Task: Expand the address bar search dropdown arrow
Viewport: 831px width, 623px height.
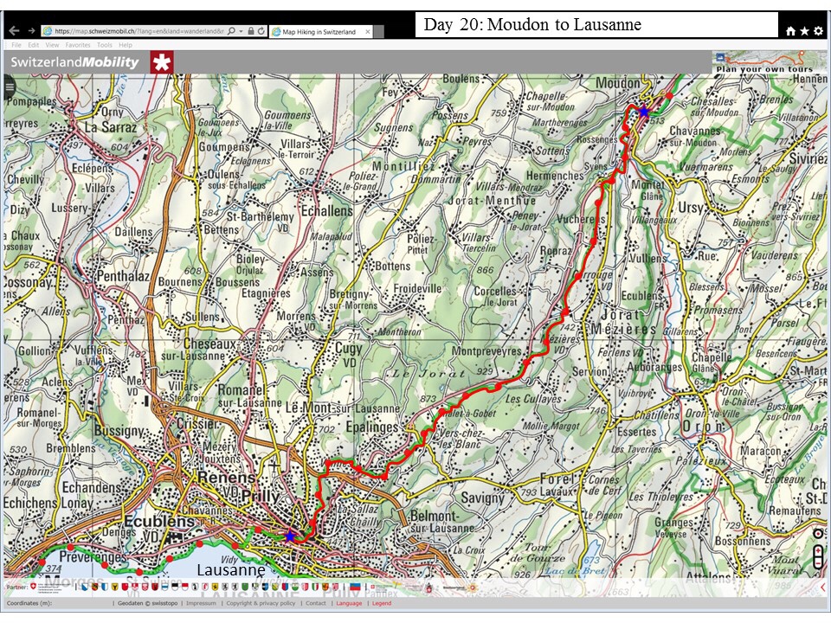Action: [x=240, y=31]
